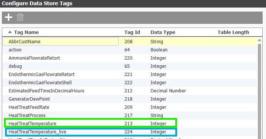
Task: Click Integer type in HeatTreatTemperature_live row
Action: (x=158, y=132)
